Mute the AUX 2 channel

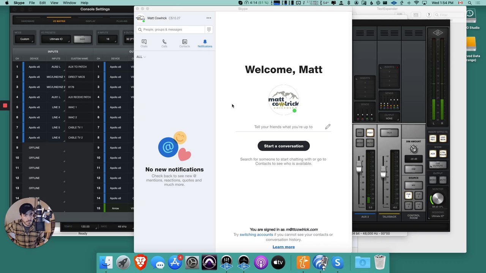(x=370, y=143)
